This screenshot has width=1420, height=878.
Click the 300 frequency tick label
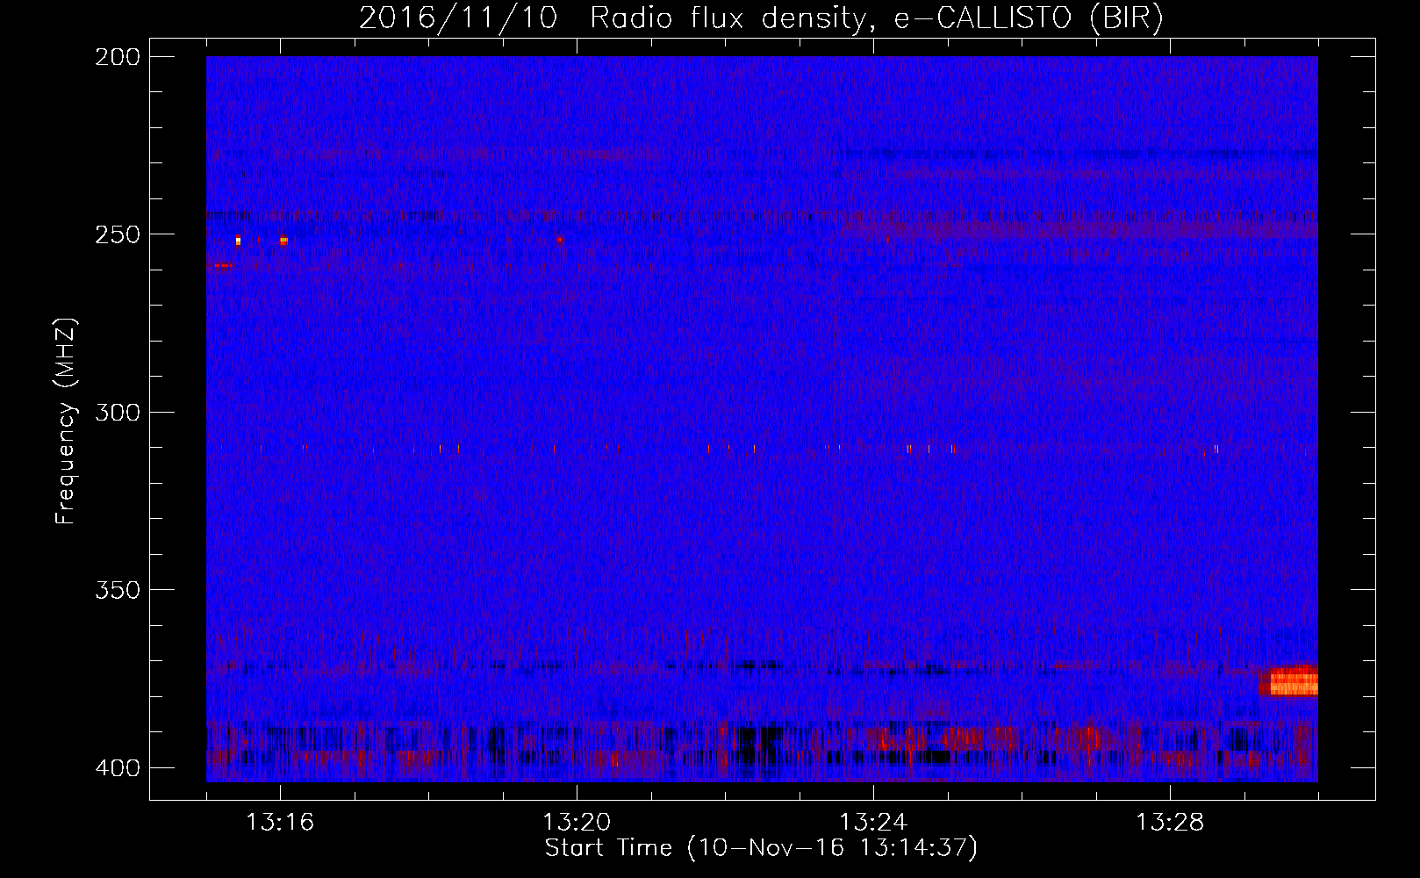click(x=118, y=412)
